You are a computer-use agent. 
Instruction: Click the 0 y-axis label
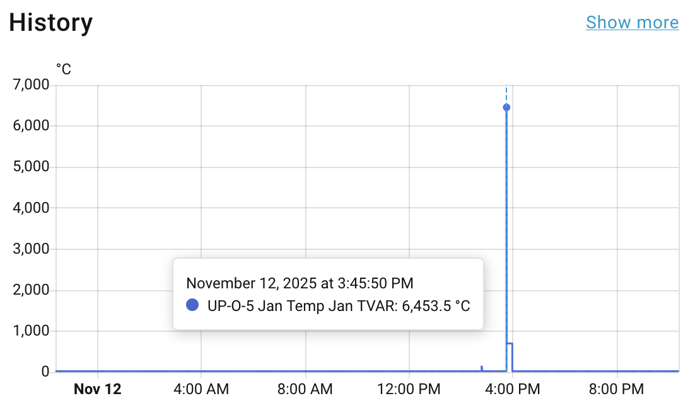pyautogui.click(x=45, y=371)
